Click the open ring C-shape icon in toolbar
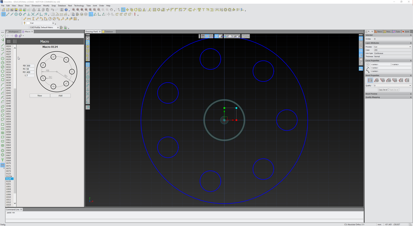 [x=190, y=10]
